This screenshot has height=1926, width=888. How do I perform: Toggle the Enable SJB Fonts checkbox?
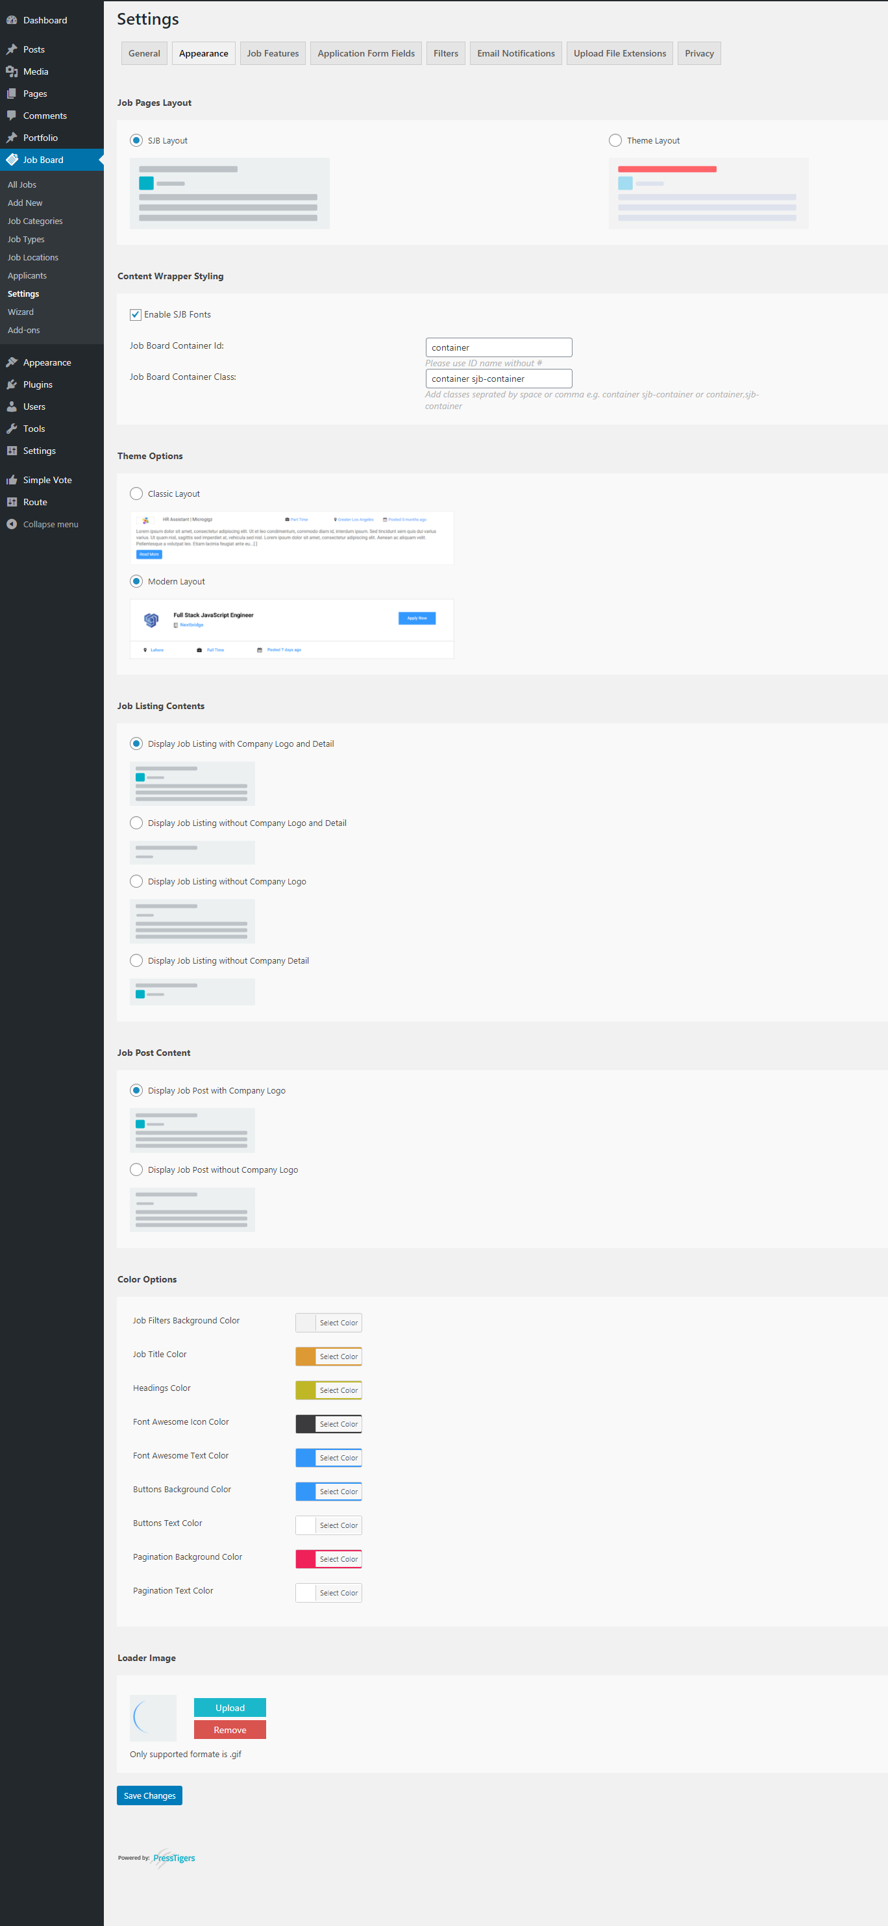click(x=135, y=315)
